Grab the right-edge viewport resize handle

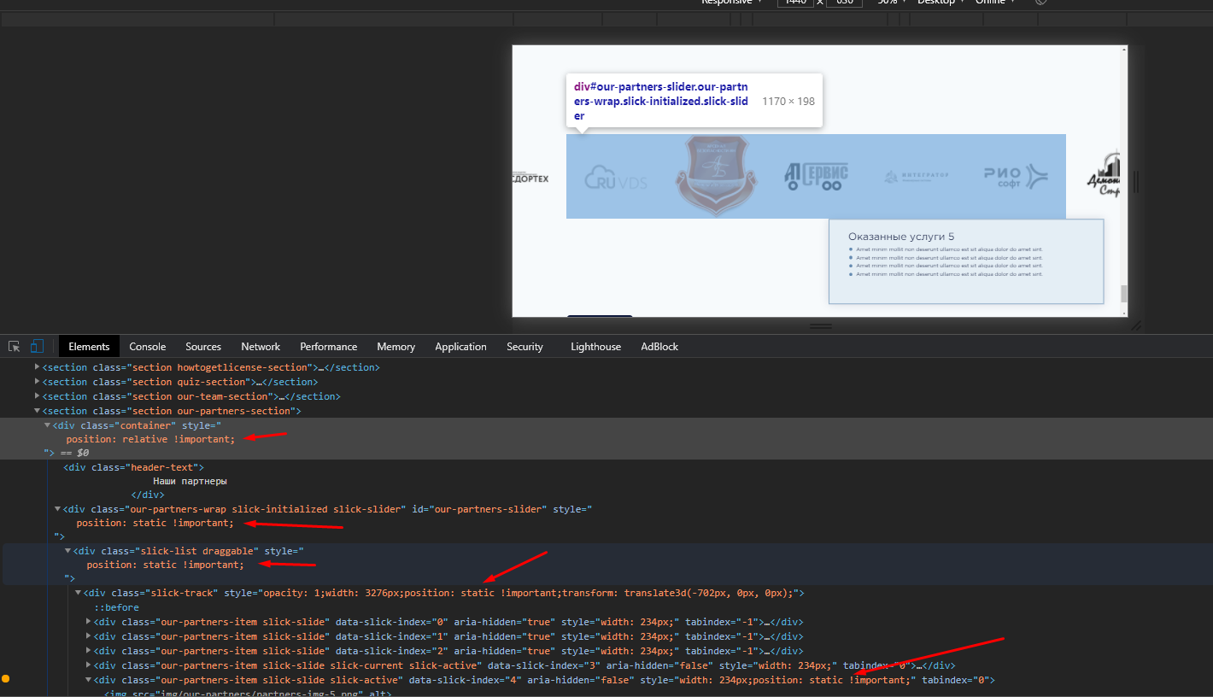coord(1136,181)
